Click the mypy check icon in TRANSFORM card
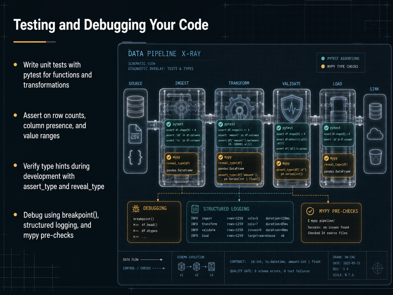393x295 pixels. [x=221, y=157]
